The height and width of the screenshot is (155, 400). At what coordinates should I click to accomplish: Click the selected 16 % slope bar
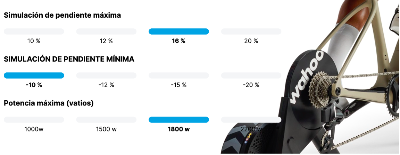178,31
